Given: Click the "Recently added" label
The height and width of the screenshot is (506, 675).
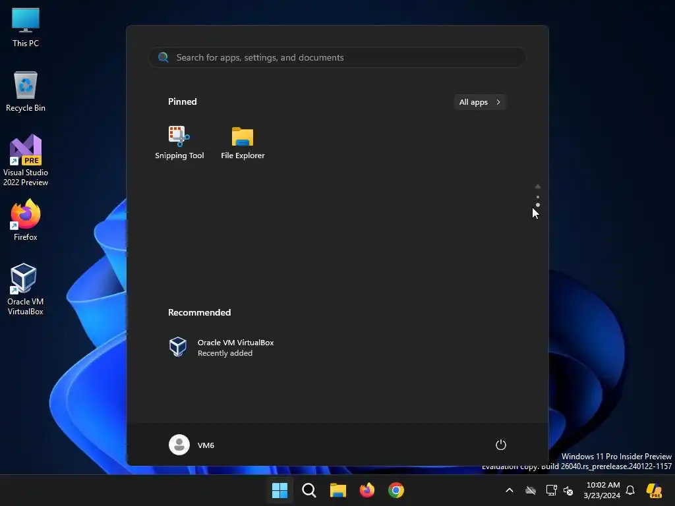Looking at the screenshot, I should 225,353.
